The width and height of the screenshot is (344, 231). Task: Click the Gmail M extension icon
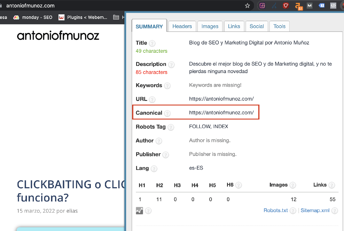click(310, 5)
